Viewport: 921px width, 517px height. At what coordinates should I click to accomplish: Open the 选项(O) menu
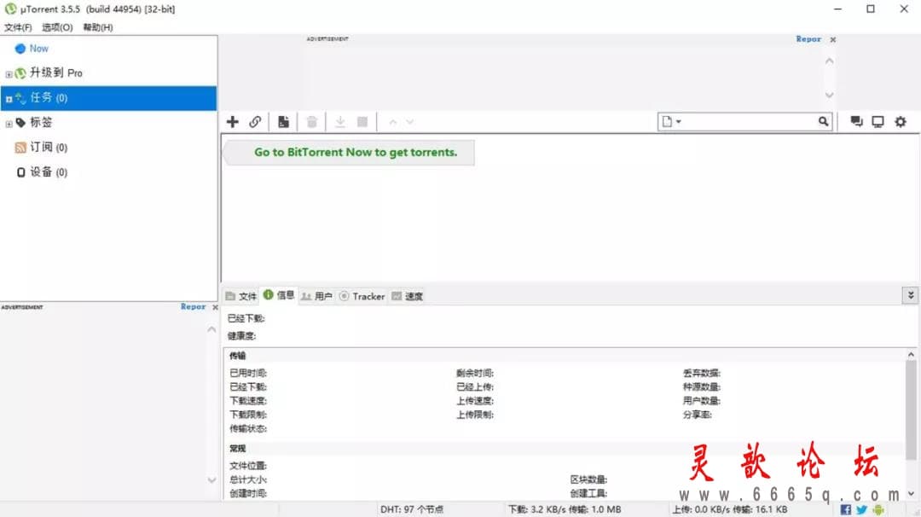57,27
